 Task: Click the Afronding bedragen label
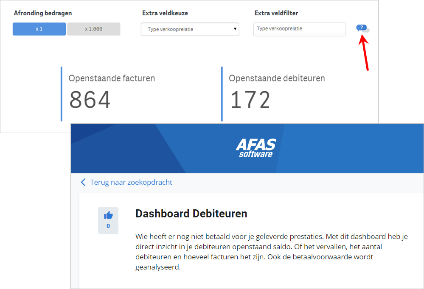pos(43,13)
